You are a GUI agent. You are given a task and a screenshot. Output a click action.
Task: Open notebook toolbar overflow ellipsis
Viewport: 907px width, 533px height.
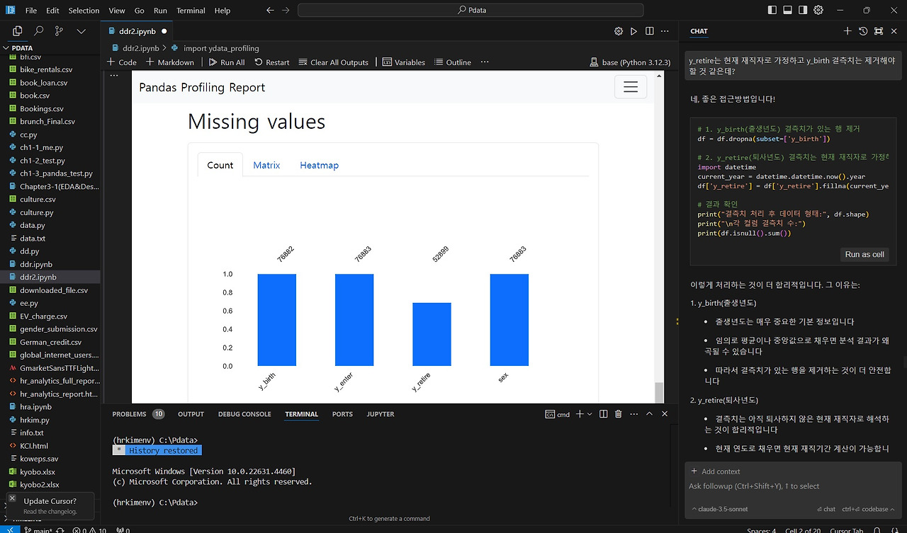click(x=485, y=62)
